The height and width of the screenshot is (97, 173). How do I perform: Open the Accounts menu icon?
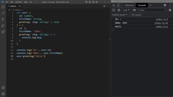pyautogui.click(x=3, y=88)
